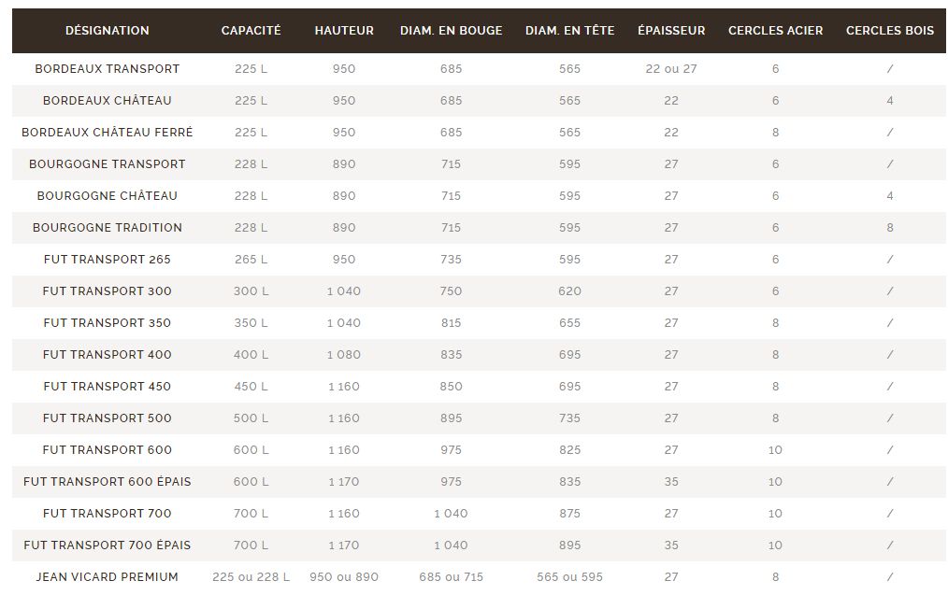Click the '22 ou 27' thickness cell
This screenshot has height=595, width=948.
[x=671, y=69]
